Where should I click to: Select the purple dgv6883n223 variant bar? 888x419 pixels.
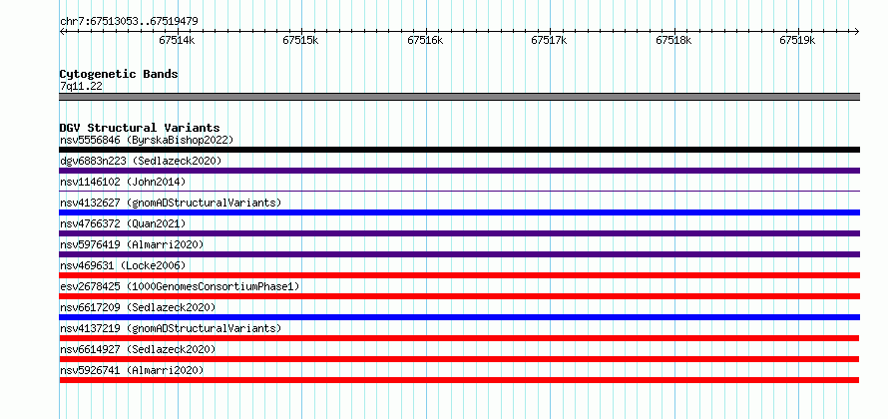(x=460, y=171)
